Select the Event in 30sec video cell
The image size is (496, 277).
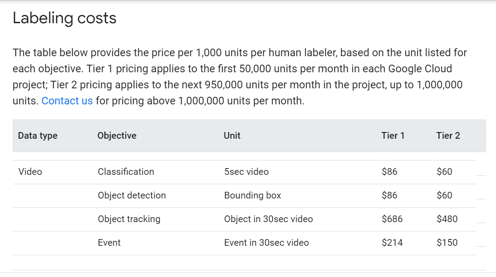click(267, 243)
